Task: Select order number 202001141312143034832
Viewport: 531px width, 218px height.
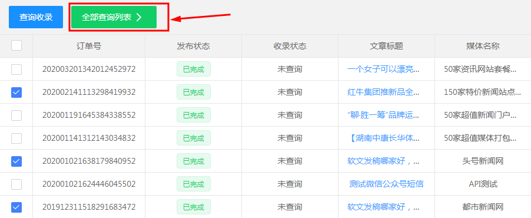Action: (89, 138)
